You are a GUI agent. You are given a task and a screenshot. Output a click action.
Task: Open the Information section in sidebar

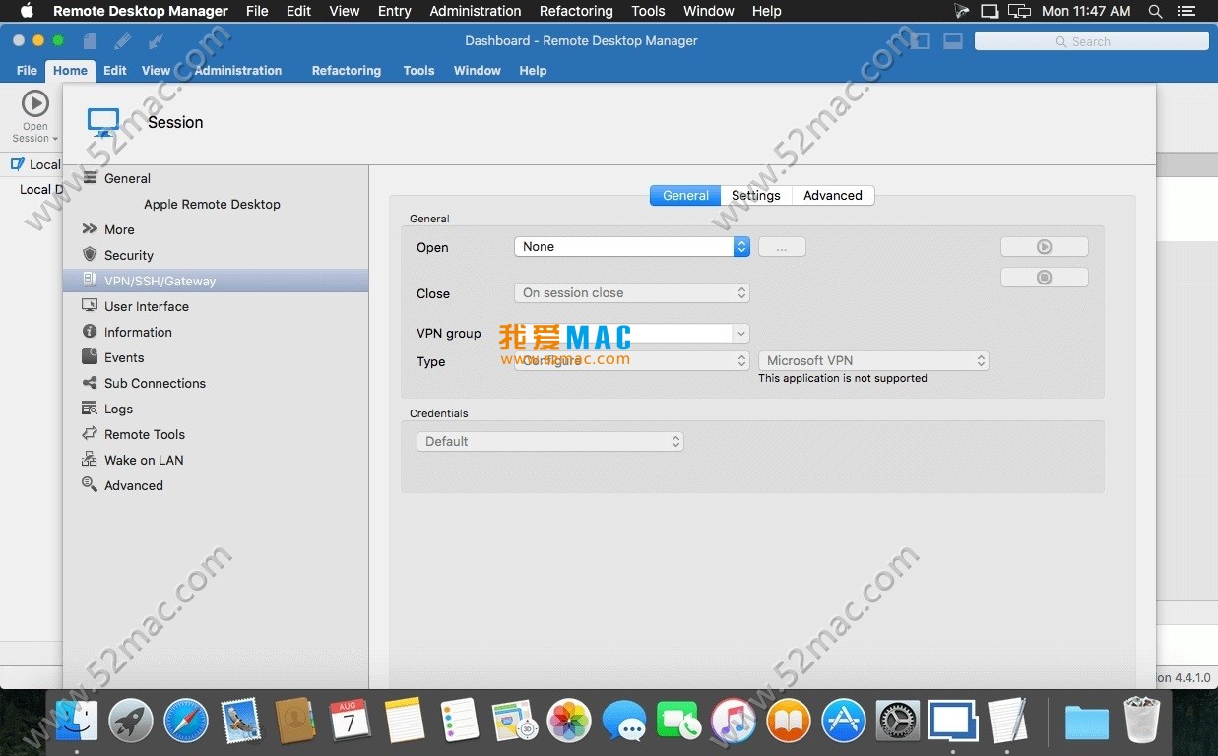tap(138, 332)
